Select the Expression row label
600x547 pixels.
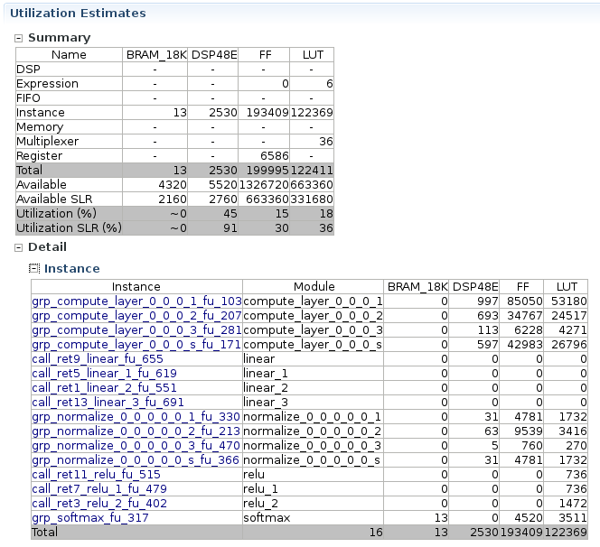click(x=48, y=84)
